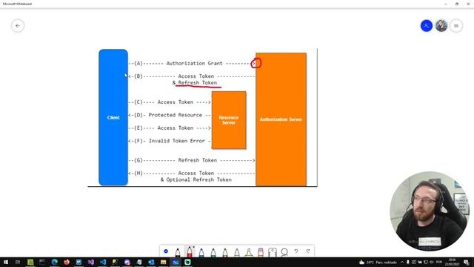Go back using the arrow button

point(18,26)
